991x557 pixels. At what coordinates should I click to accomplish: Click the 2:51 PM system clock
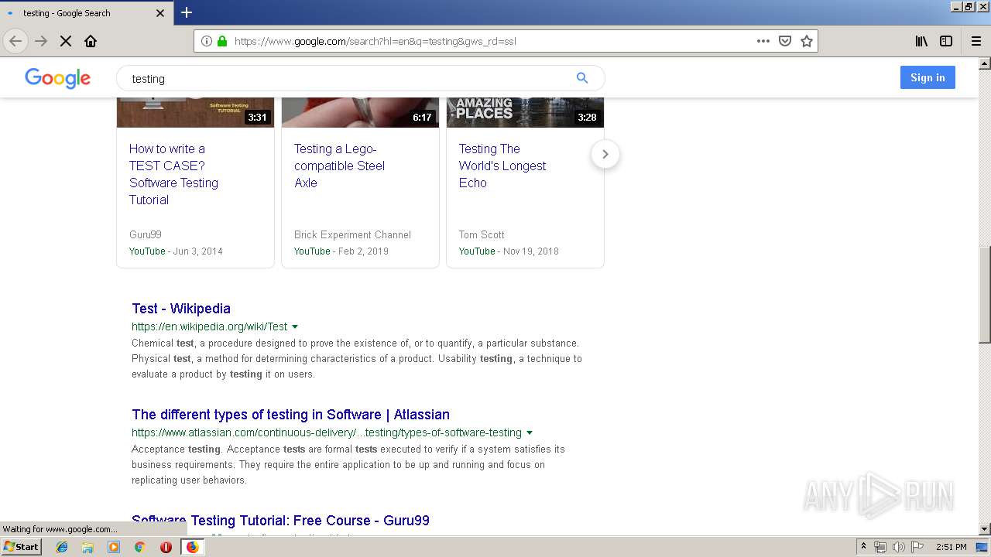(952, 547)
